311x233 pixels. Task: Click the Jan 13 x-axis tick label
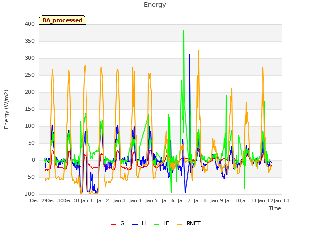pyautogui.click(x=281, y=200)
